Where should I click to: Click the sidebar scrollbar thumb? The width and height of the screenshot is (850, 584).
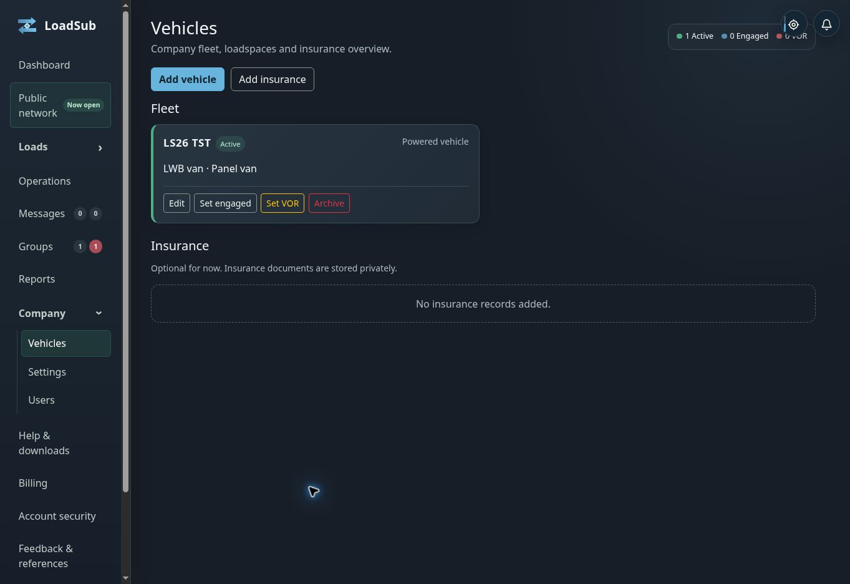[x=125, y=252]
